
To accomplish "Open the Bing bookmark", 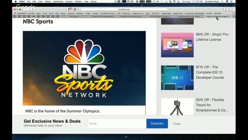I will [57, 13].
